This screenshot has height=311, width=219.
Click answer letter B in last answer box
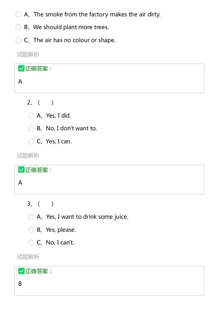point(20,284)
